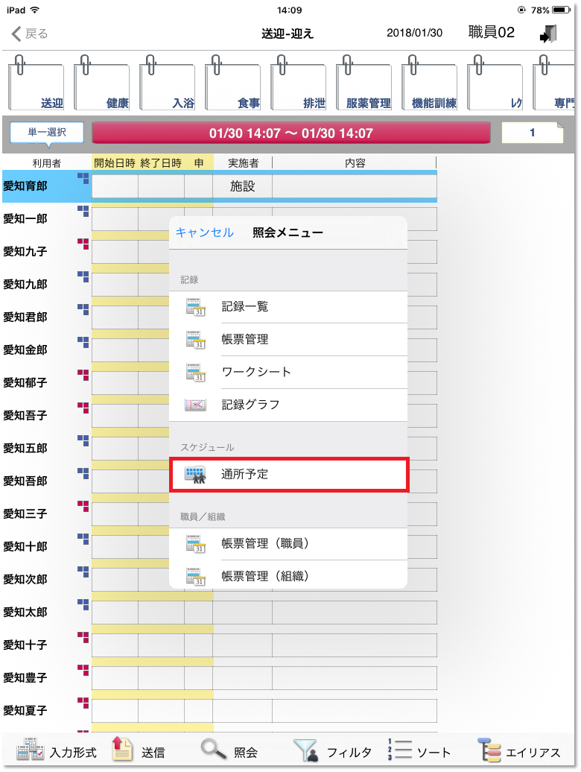Screen dimensions: 581x772
Task: Go back with the 戻る button
Action: point(30,34)
